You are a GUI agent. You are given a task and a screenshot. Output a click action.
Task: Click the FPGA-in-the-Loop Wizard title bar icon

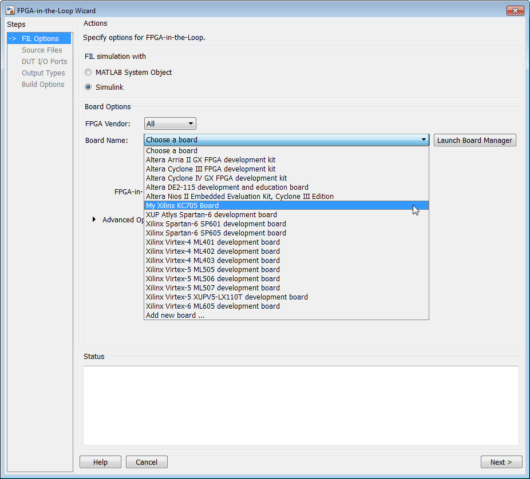point(10,10)
